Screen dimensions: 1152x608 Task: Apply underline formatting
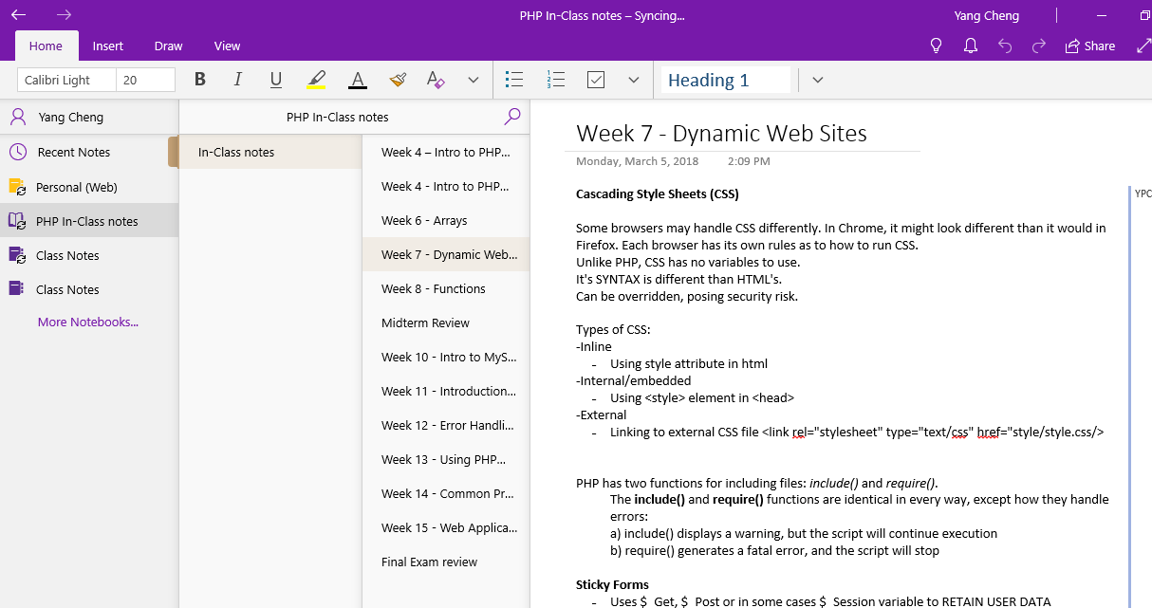(x=275, y=80)
